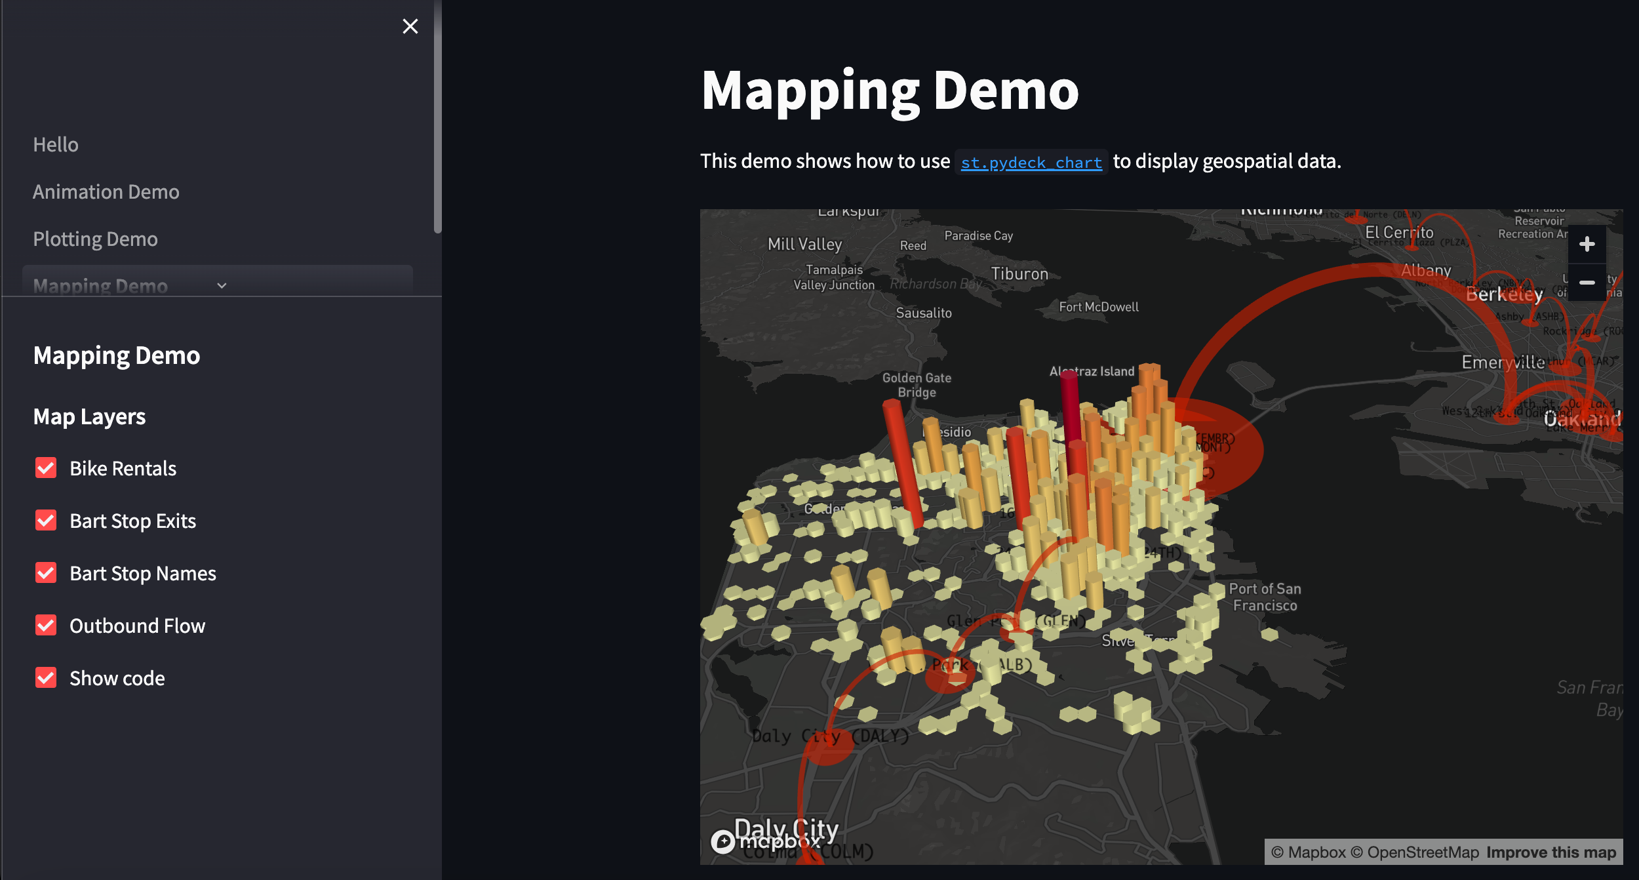Open the Hello page
Image resolution: width=1639 pixels, height=880 pixels.
click(x=56, y=145)
